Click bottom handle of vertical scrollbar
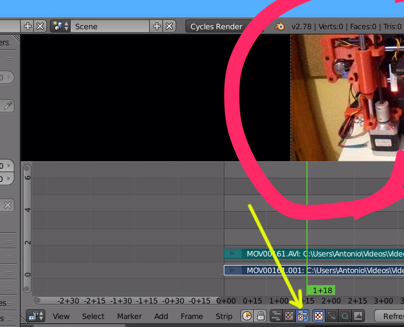This screenshot has height=327, width=404. (x=28, y=289)
